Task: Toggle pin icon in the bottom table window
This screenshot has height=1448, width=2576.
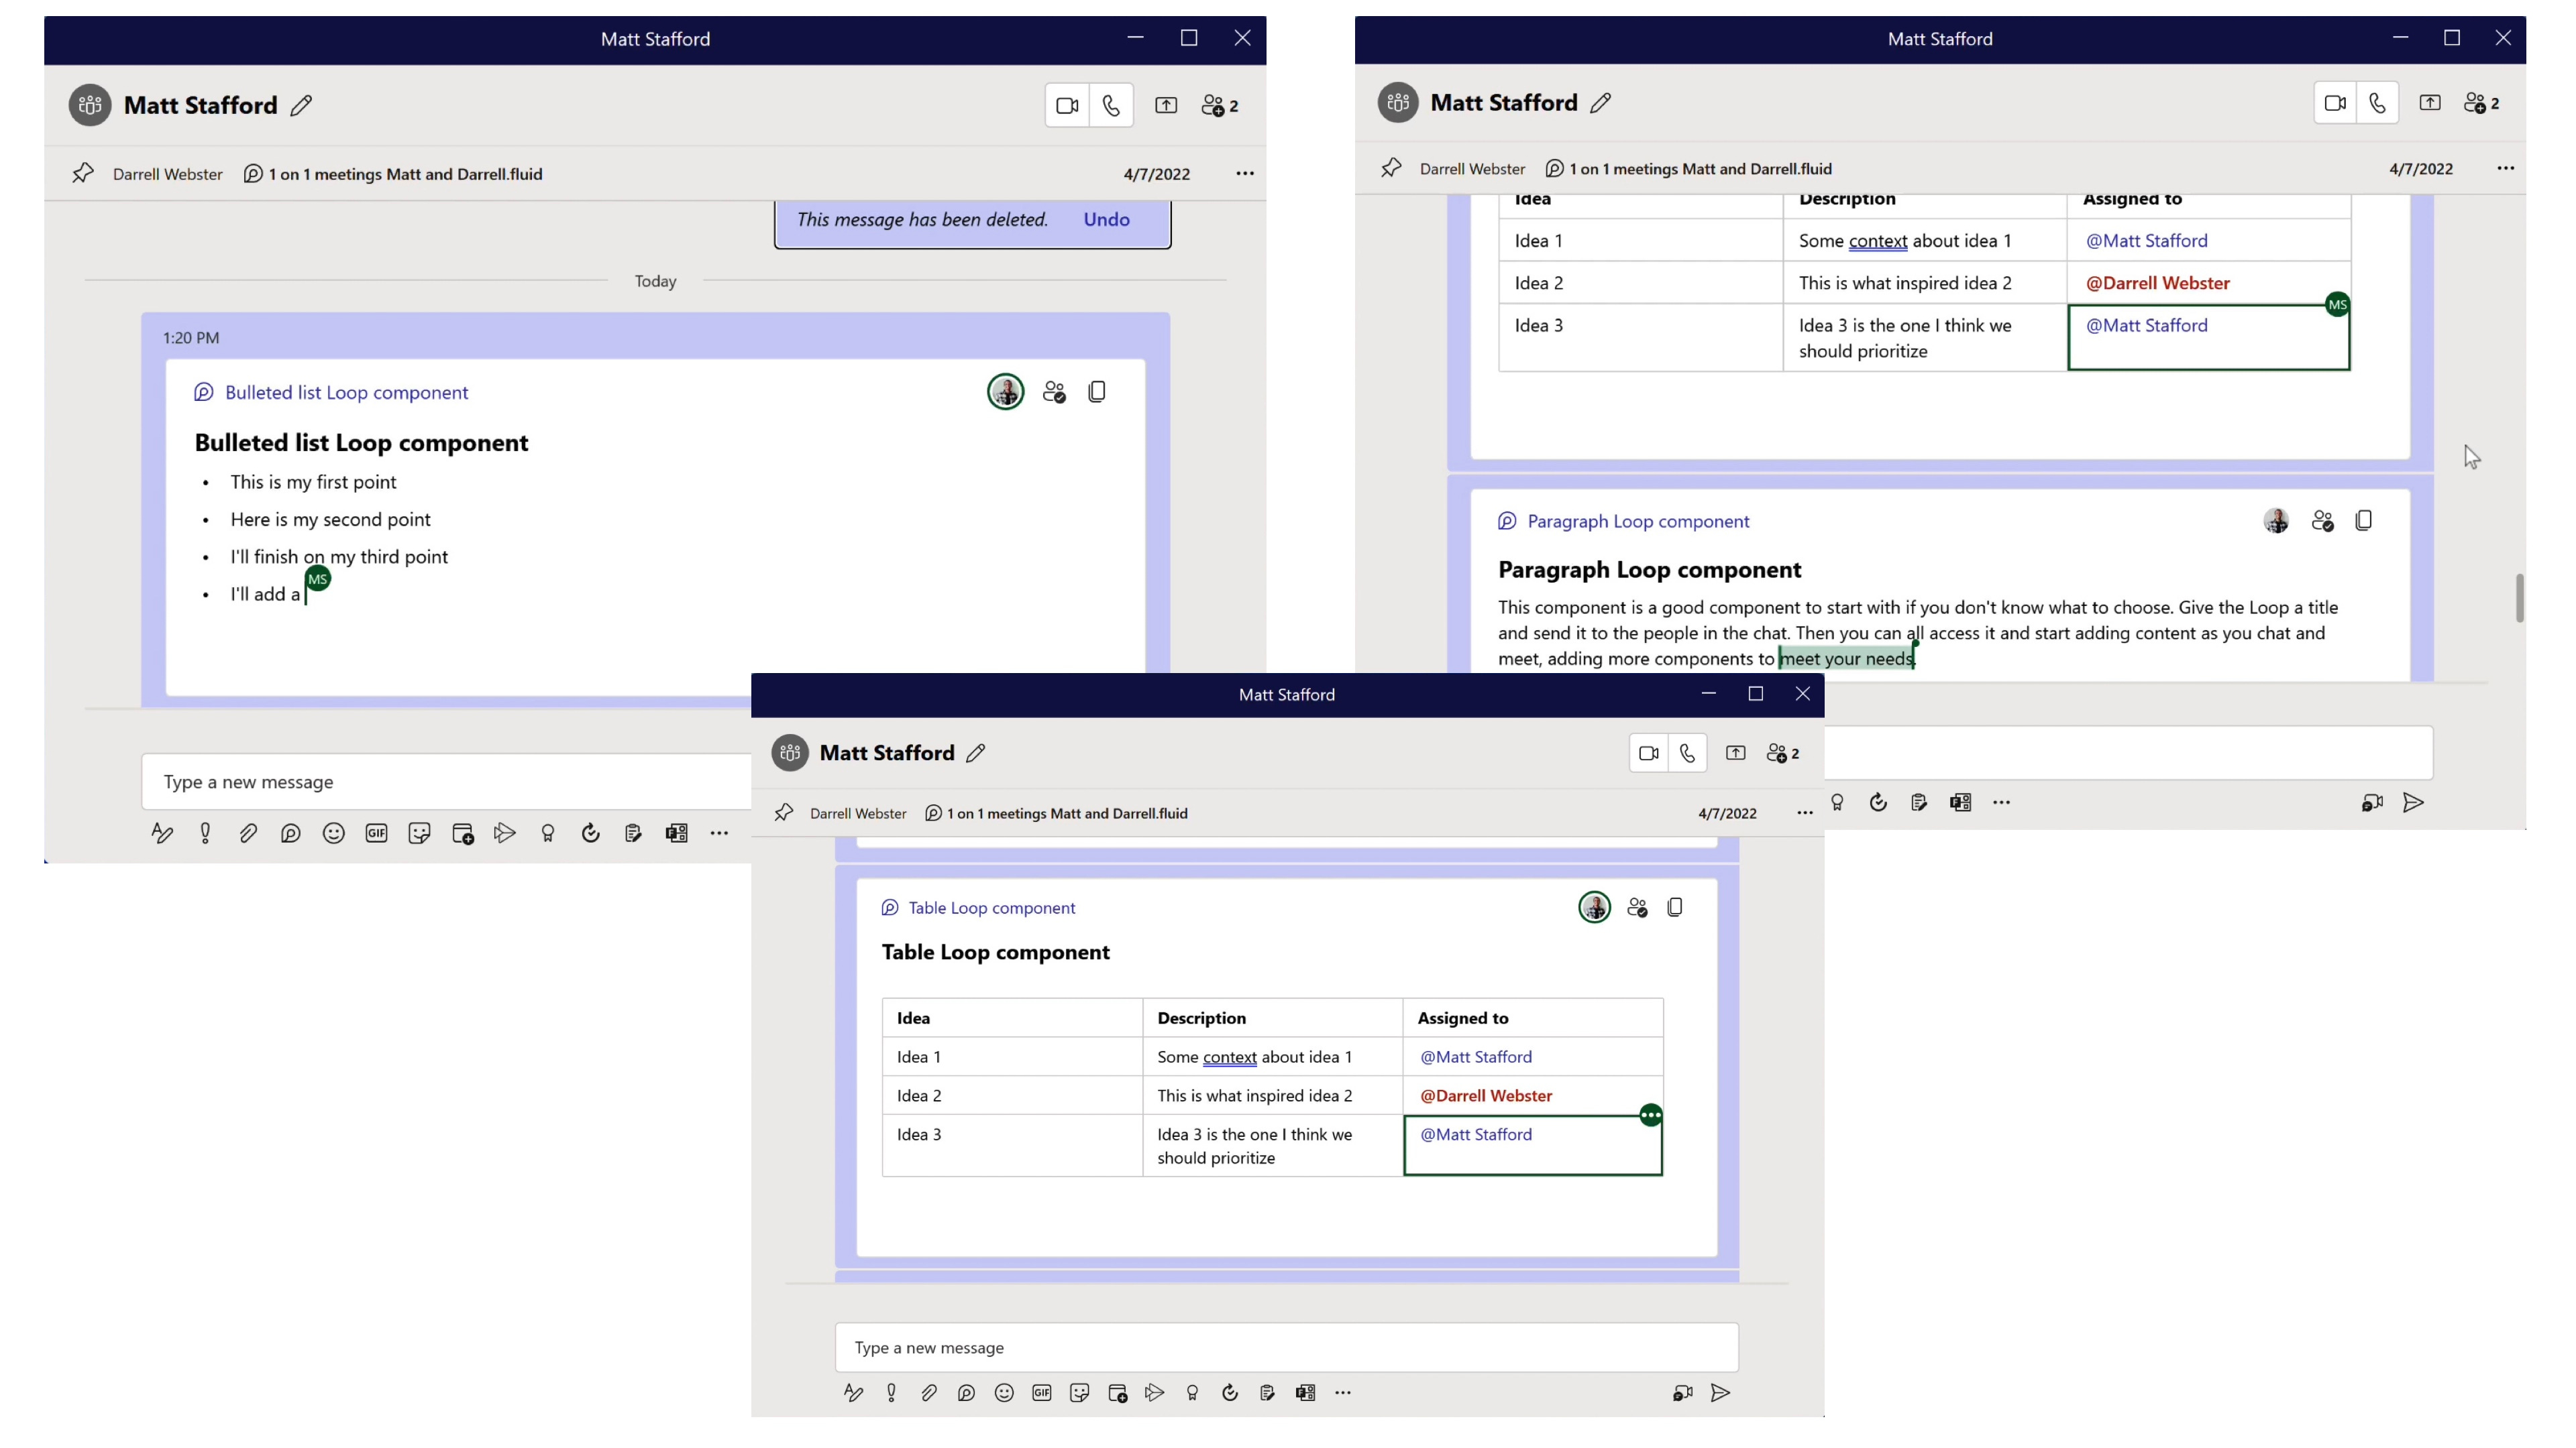Action: click(x=784, y=813)
